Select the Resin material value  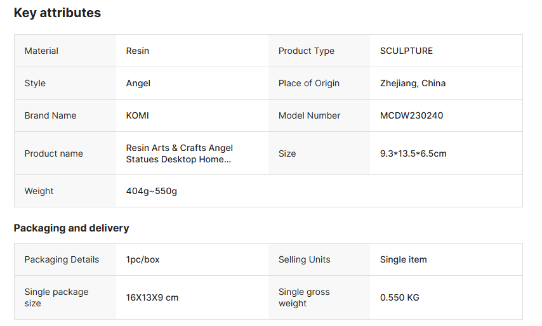138,51
